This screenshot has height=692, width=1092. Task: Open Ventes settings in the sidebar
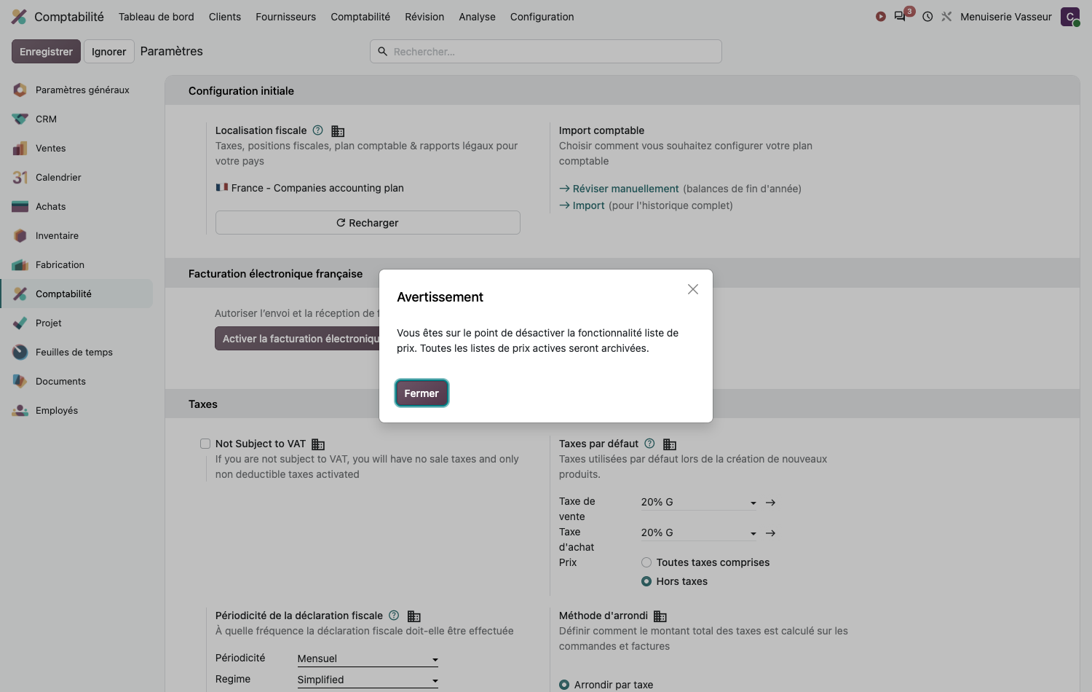click(76, 148)
